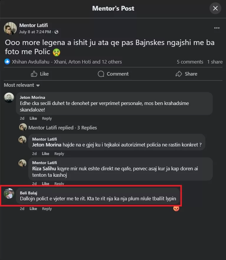Like Jeton Morina's comment

click(x=33, y=118)
